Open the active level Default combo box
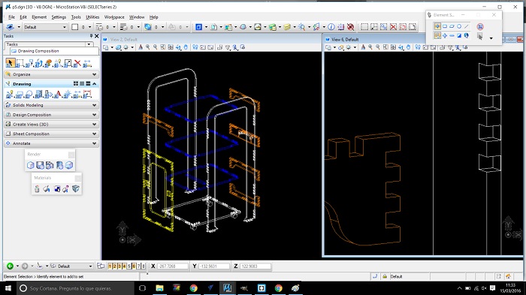Image resolution: width=526 pixels, height=295 pixels. point(45,27)
